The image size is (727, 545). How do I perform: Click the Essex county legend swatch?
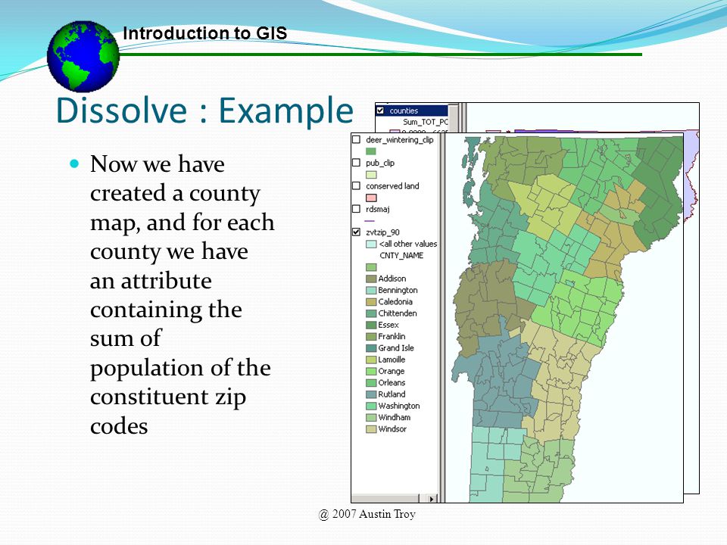coord(371,325)
